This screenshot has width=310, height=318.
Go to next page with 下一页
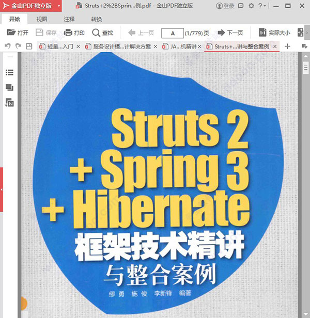click(x=230, y=33)
